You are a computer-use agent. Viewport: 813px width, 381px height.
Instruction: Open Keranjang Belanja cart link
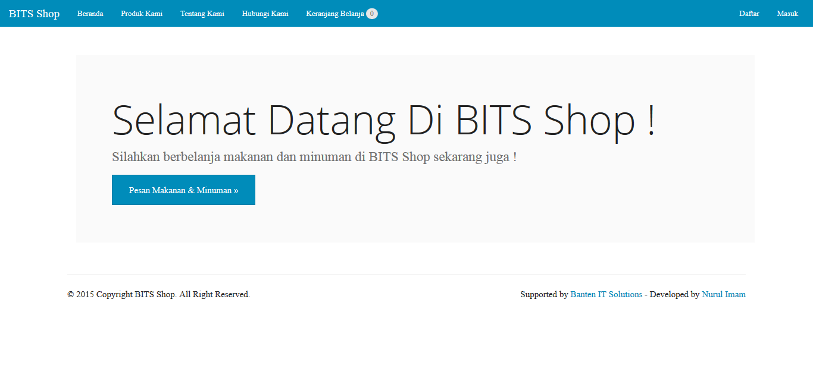click(x=342, y=14)
